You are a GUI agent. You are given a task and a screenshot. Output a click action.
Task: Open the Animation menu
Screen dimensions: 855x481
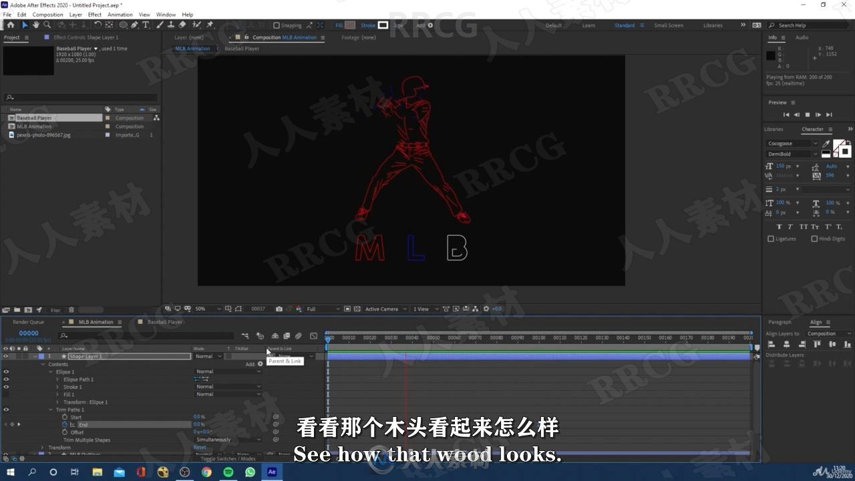click(120, 14)
